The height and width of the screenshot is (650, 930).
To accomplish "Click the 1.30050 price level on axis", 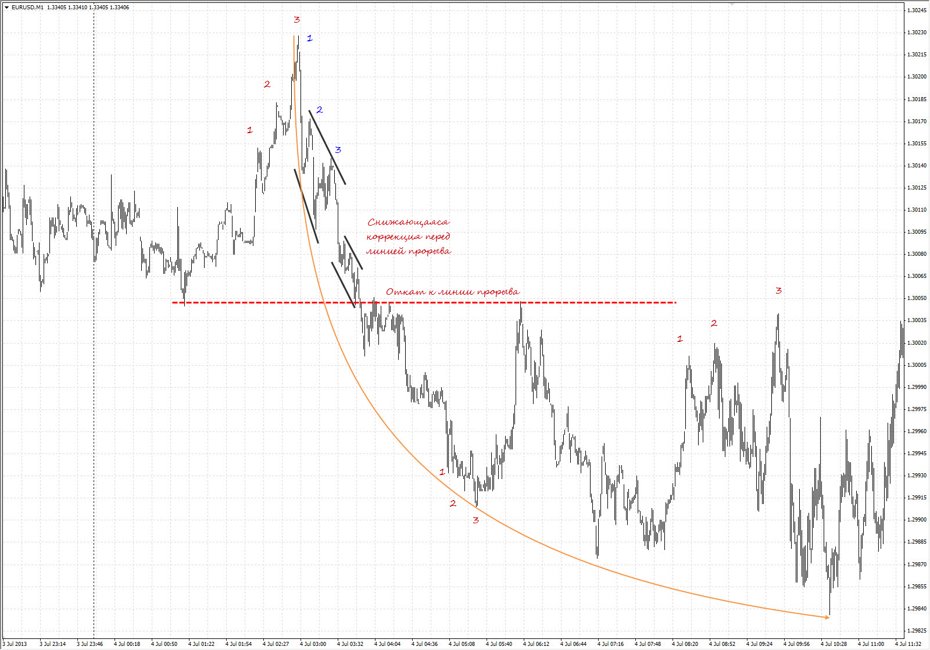I will tap(917, 298).
